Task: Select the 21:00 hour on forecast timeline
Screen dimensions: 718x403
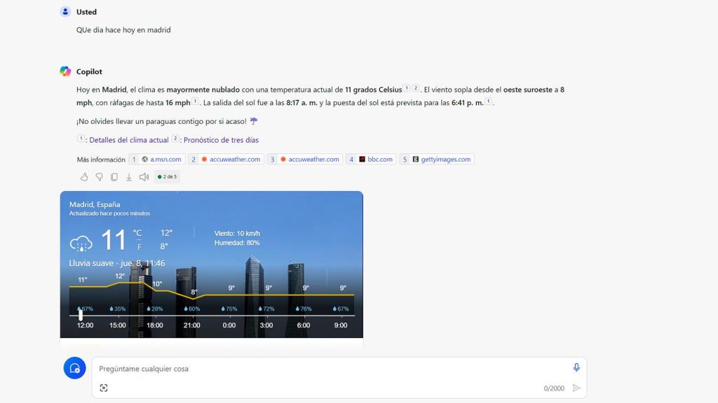Action: pos(192,325)
